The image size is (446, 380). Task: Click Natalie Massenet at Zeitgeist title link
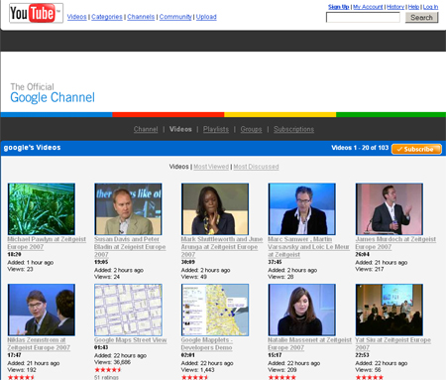coord(309,343)
